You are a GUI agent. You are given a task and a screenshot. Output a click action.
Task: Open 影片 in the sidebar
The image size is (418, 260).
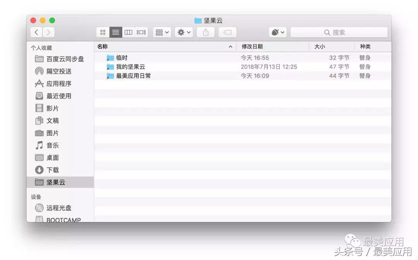pyautogui.click(x=60, y=108)
